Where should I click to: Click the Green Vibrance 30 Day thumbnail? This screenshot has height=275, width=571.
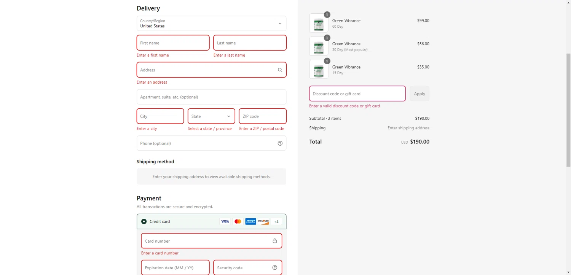point(319,46)
